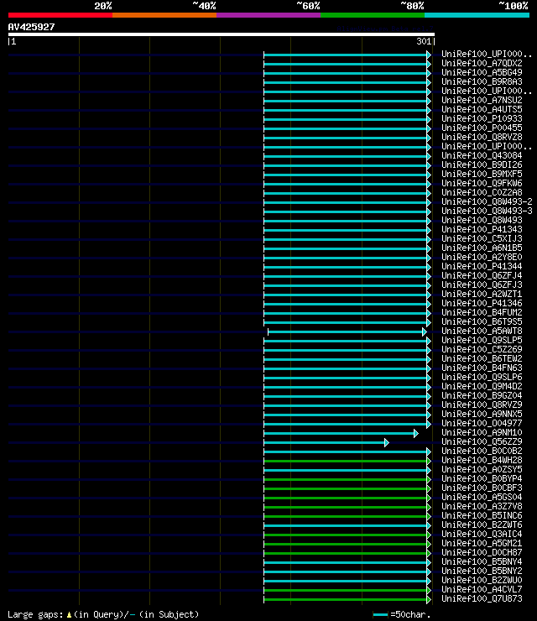Click the UniRef100_Q8W493-2 isoform label
Image resolution: width=537 pixels, height=621 pixels.
coord(487,201)
